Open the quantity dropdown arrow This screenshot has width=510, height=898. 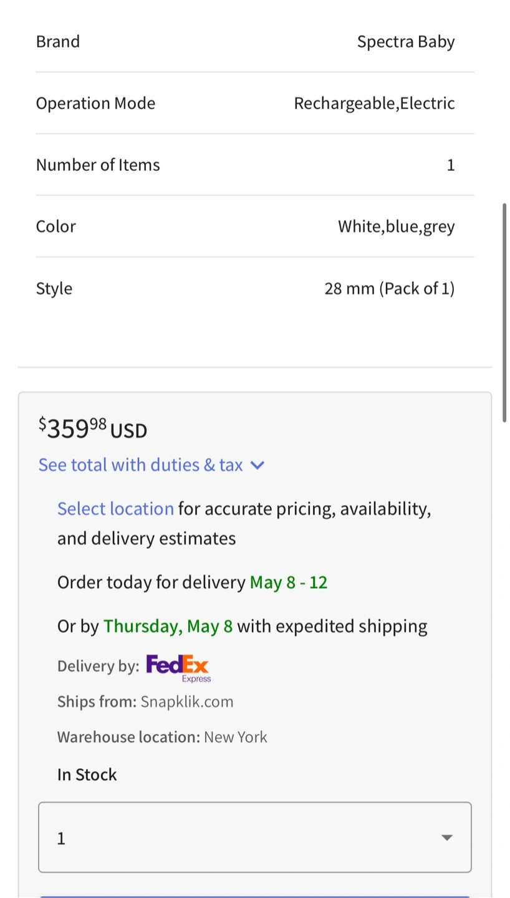(446, 838)
